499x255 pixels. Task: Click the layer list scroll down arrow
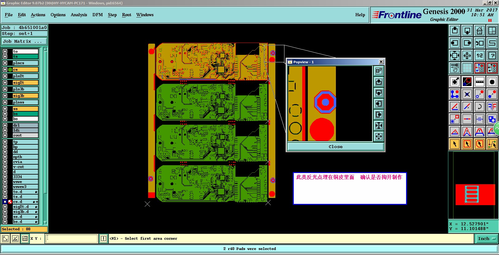pos(45,223)
